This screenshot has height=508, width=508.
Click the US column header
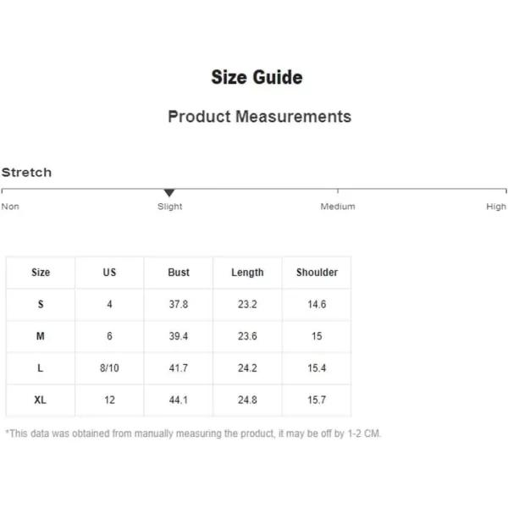pos(109,272)
